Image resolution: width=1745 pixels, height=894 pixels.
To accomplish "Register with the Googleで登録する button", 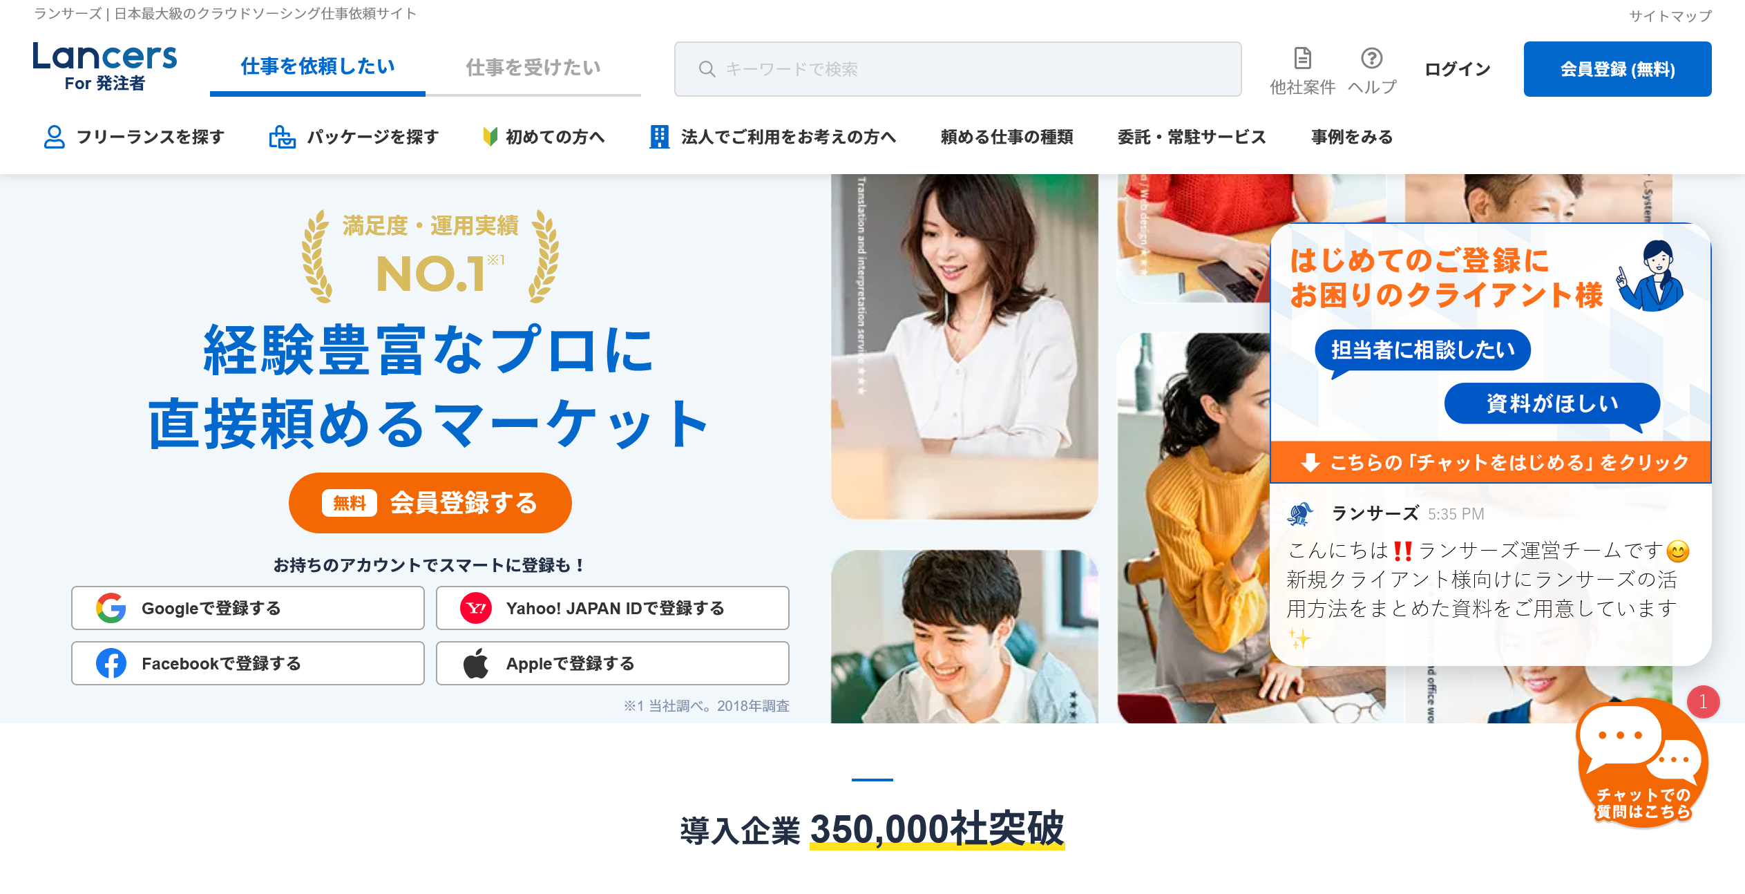I will (248, 608).
